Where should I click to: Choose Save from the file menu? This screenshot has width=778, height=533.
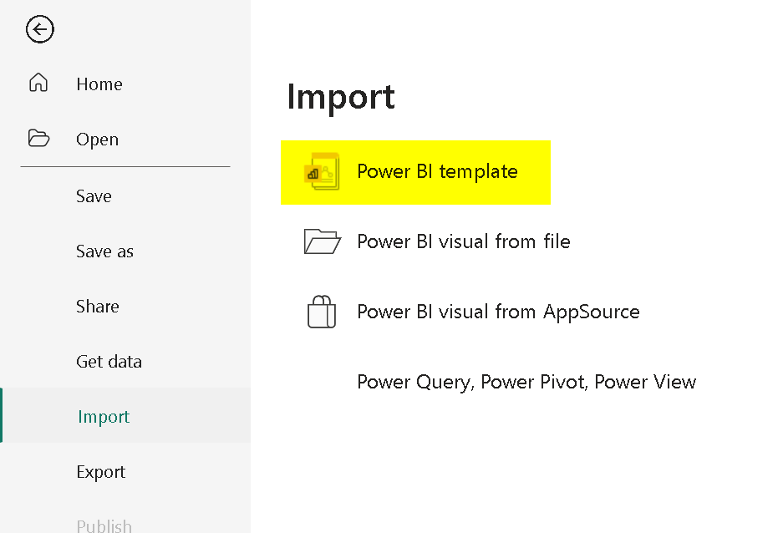94,196
